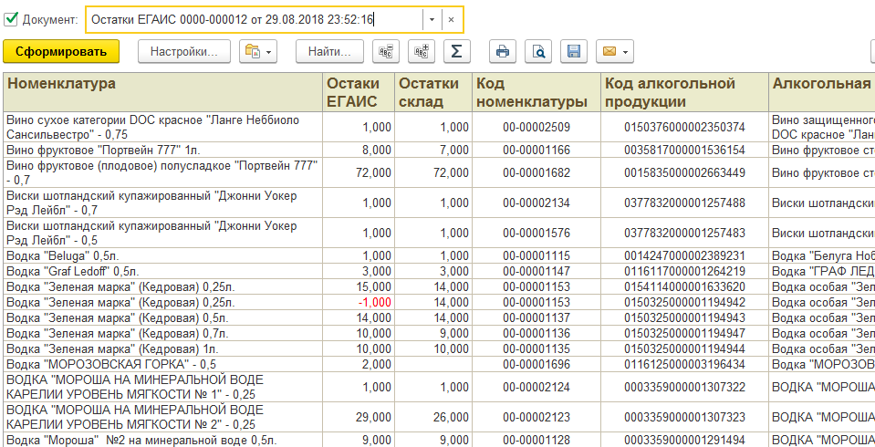Click nomenclature code 00-00001166
Screen dimensions: 875x447
[536, 151]
